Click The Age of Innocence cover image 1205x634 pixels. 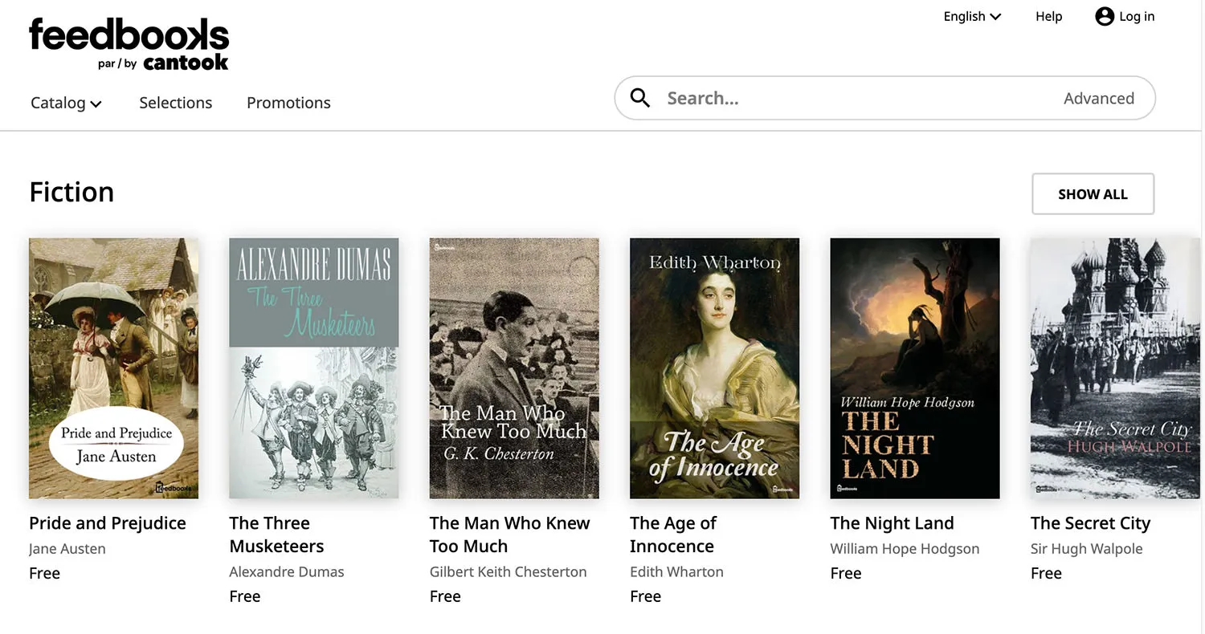click(x=714, y=368)
